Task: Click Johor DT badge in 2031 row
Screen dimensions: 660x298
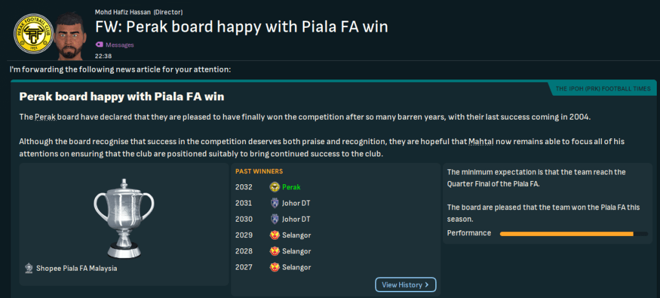Action: pyautogui.click(x=274, y=203)
